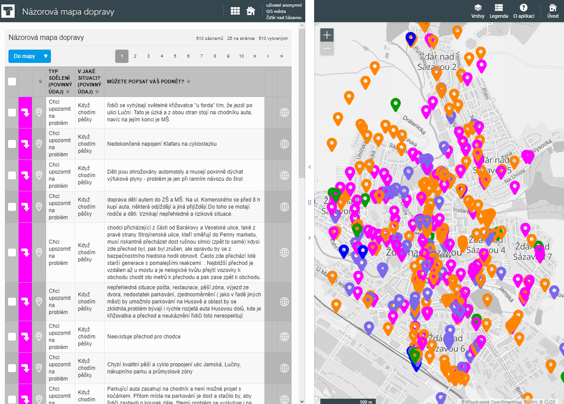Click magenta arrow of 'řidiči se vyhýbají' row
This screenshot has height=404, width=564.
tap(25, 113)
